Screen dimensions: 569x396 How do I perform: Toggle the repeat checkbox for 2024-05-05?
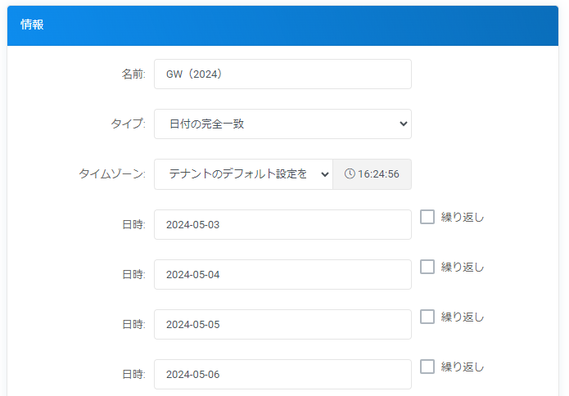(x=427, y=317)
